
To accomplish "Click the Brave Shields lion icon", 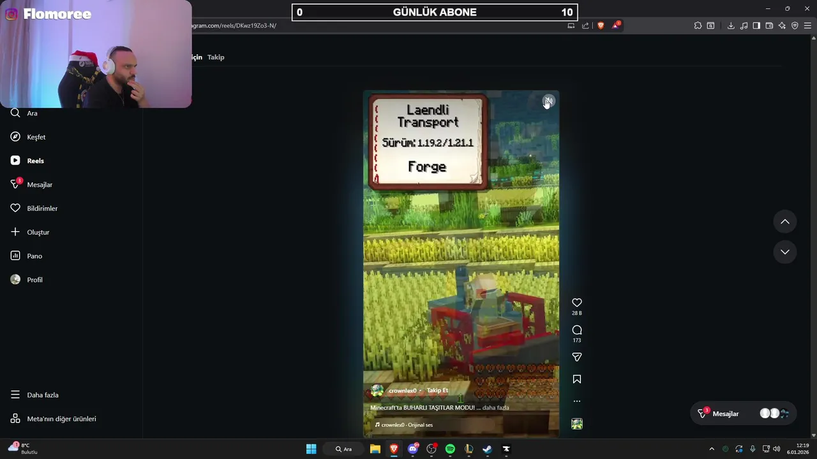I will click(x=601, y=25).
